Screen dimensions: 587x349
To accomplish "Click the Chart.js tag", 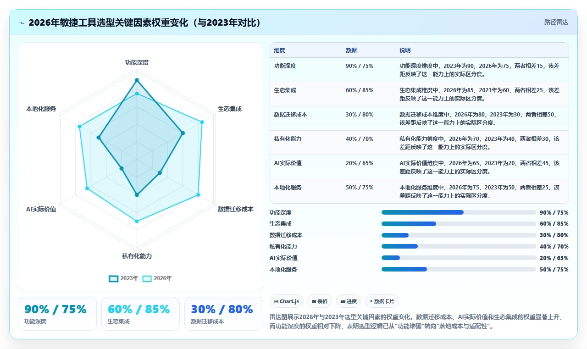I will [287, 301].
